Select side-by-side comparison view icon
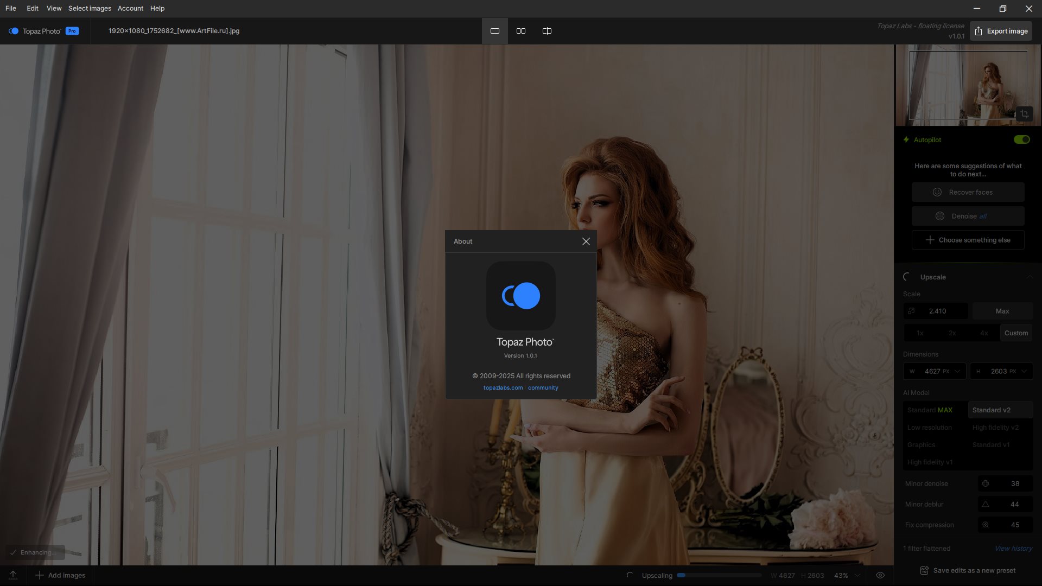This screenshot has width=1042, height=586. click(520, 31)
